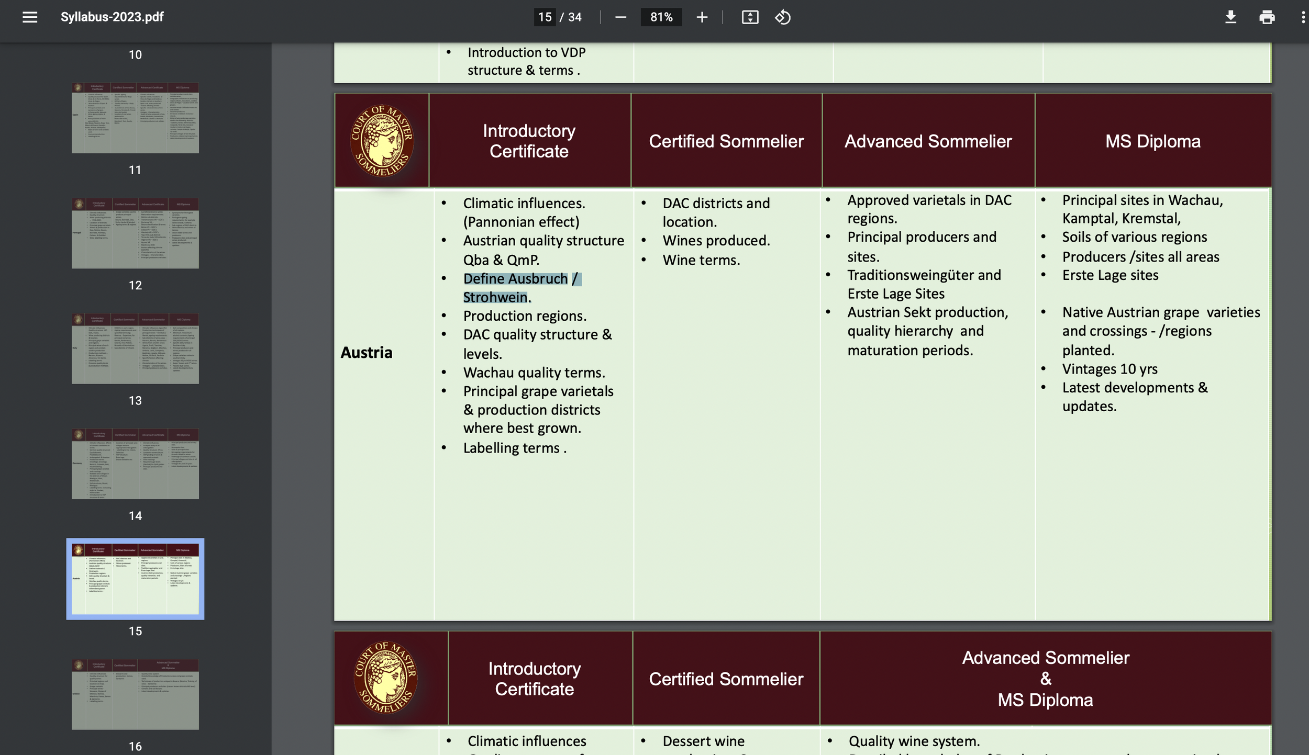Image resolution: width=1309 pixels, height=755 pixels.
Task: Click the highlighted 'Define Ausbruch' text
Action: [x=515, y=279]
